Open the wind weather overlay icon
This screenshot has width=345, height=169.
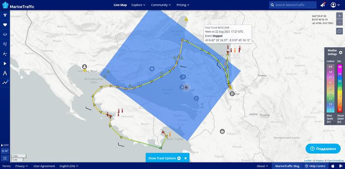5,44
